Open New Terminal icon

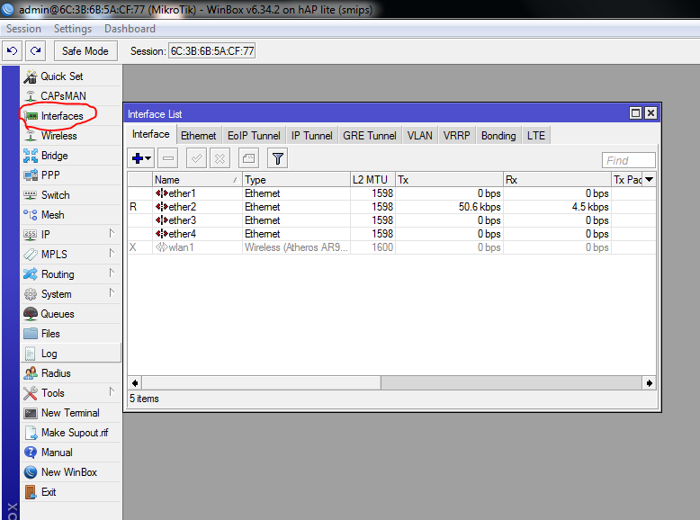(x=31, y=413)
